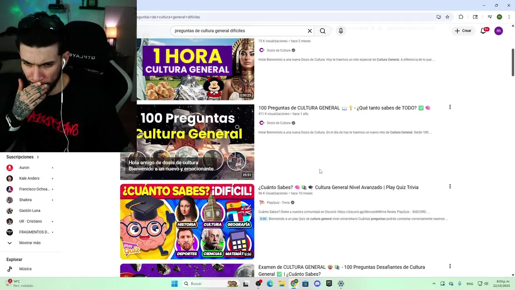The image size is (515, 290).
Task: Open Chrome three-dot menu
Action: (509, 17)
